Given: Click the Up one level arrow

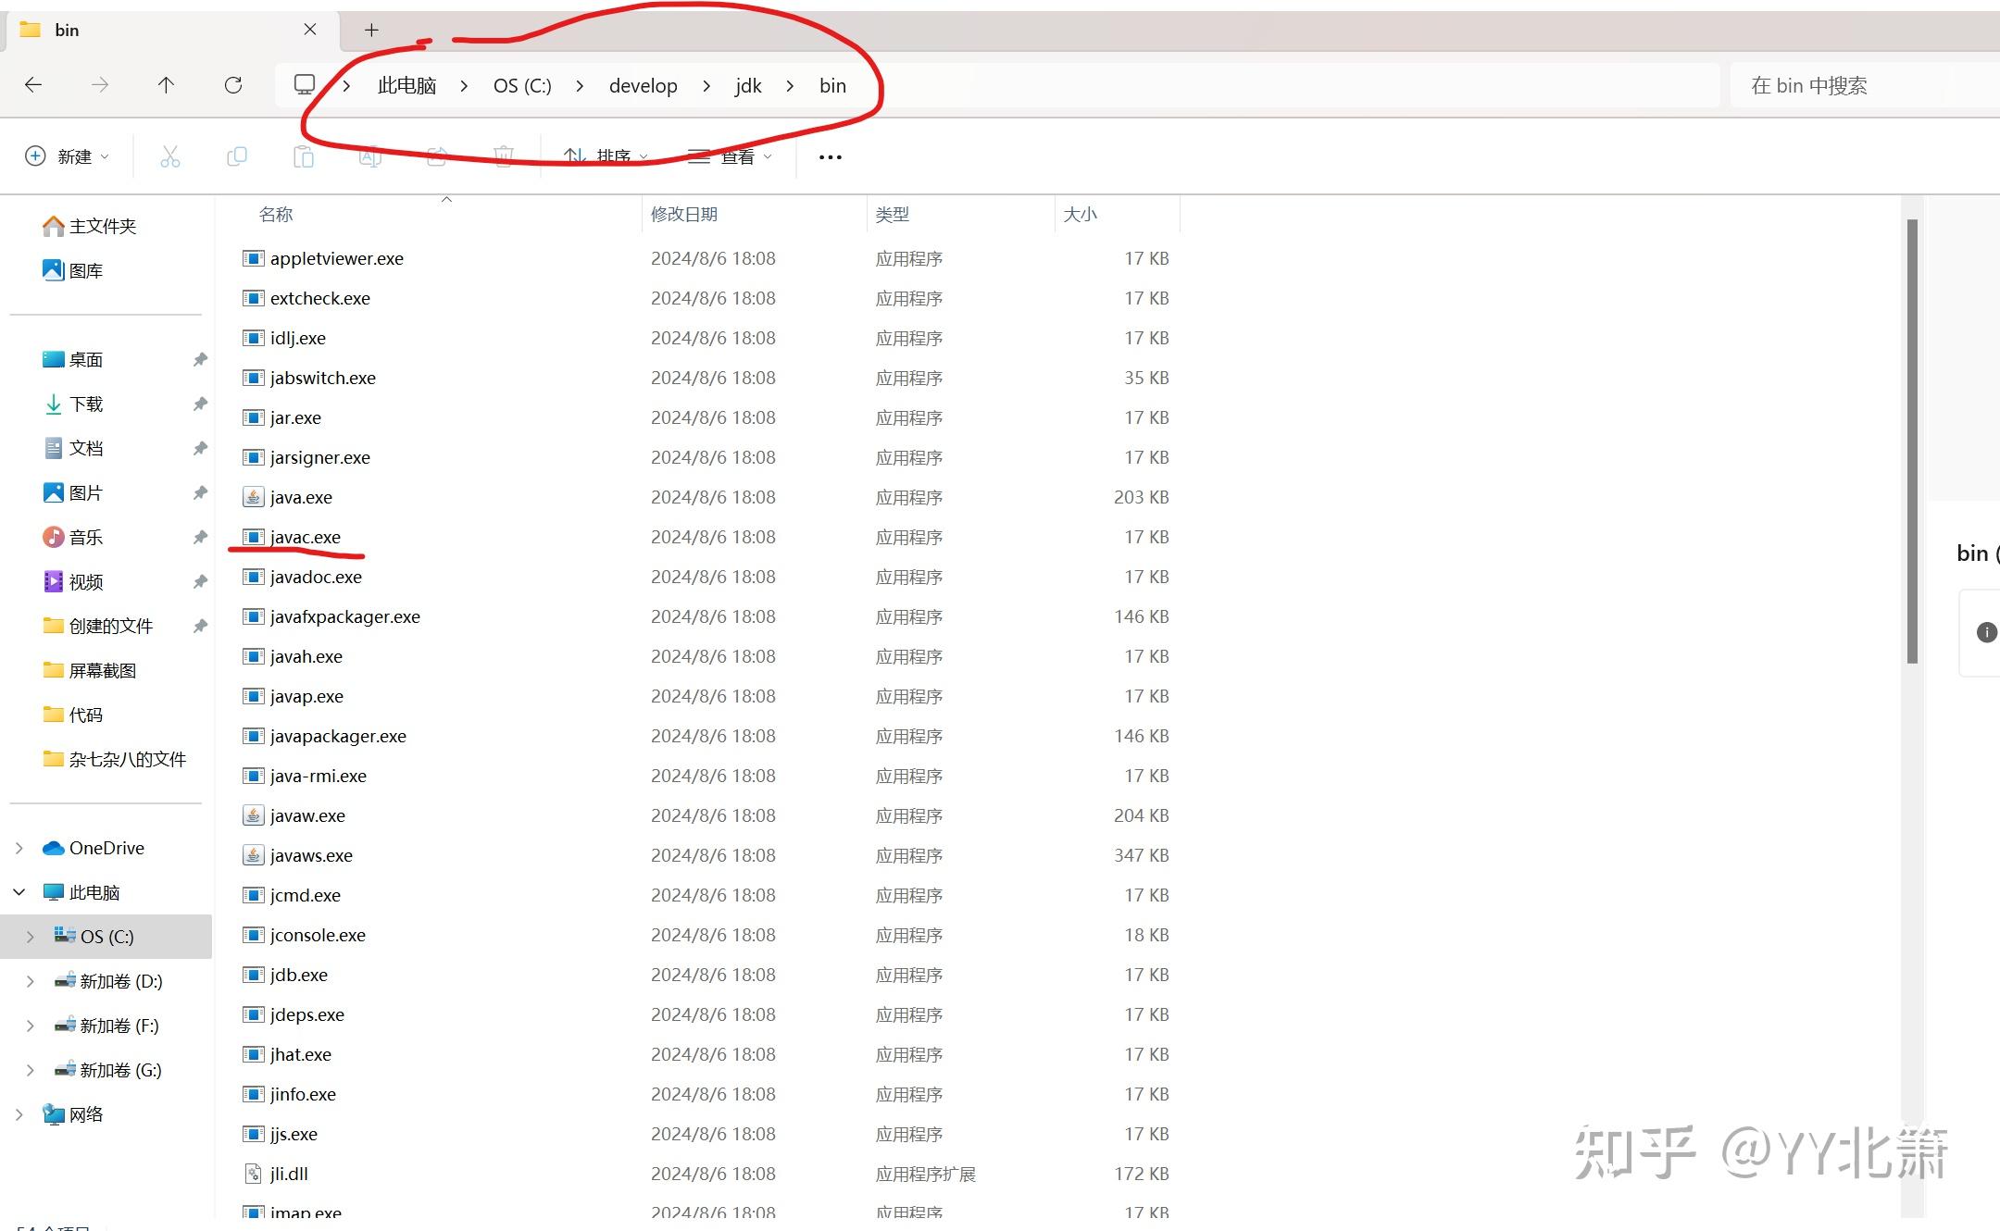Looking at the screenshot, I should (166, 85).
